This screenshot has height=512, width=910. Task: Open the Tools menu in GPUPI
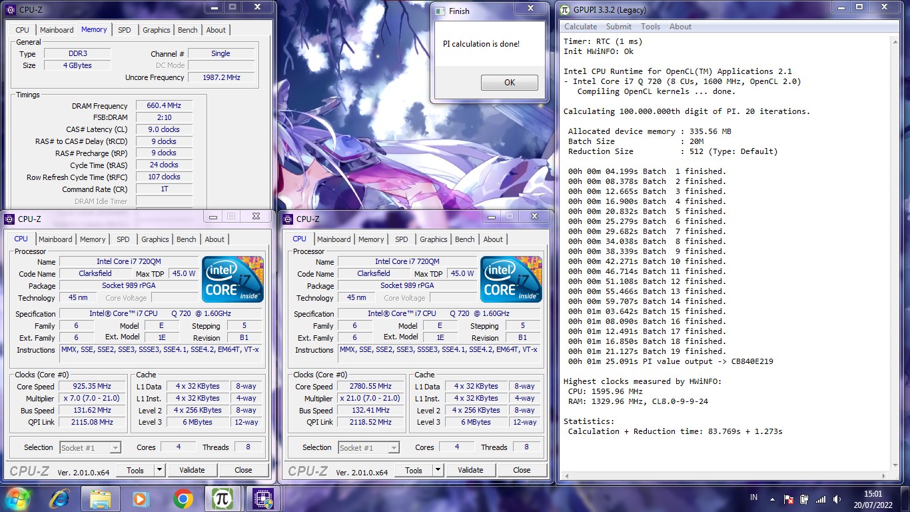click(x=651, y=27)
